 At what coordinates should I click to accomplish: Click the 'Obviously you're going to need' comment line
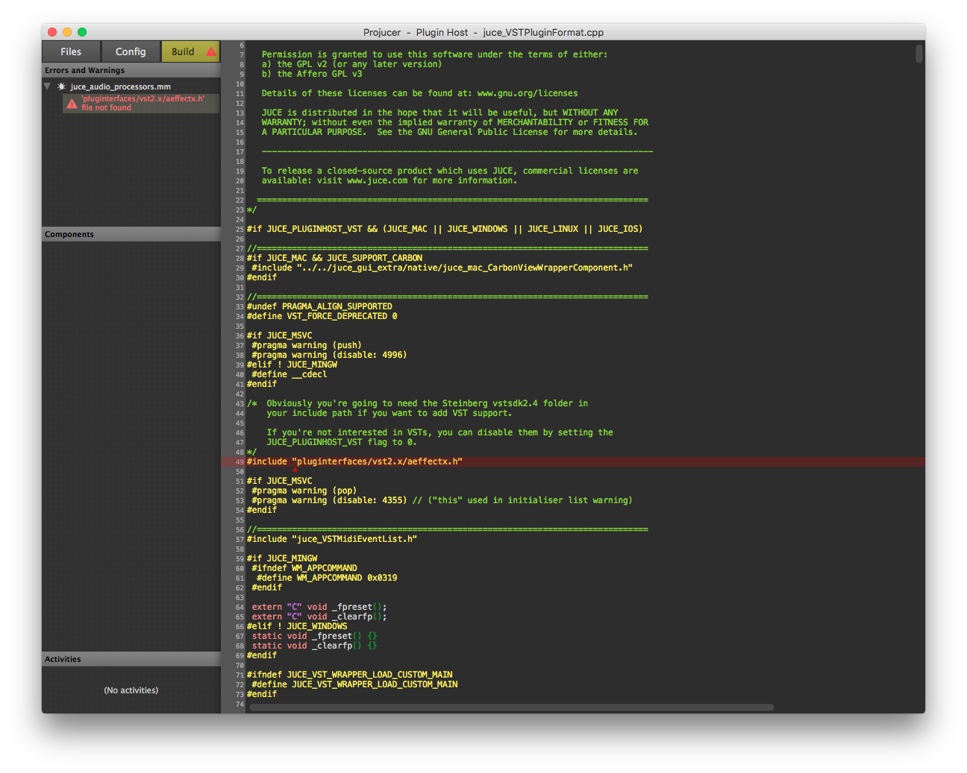pos(418,403)
